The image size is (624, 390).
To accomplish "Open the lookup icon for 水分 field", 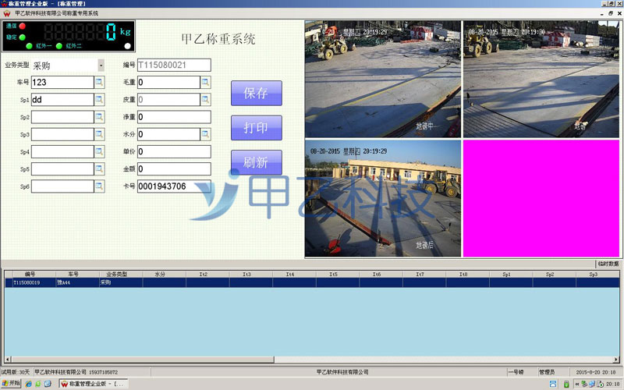I will pos(205,134).
